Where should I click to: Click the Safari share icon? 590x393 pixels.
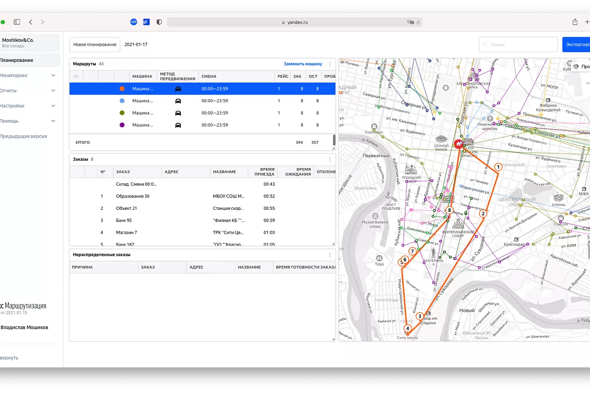pos(575,22)
